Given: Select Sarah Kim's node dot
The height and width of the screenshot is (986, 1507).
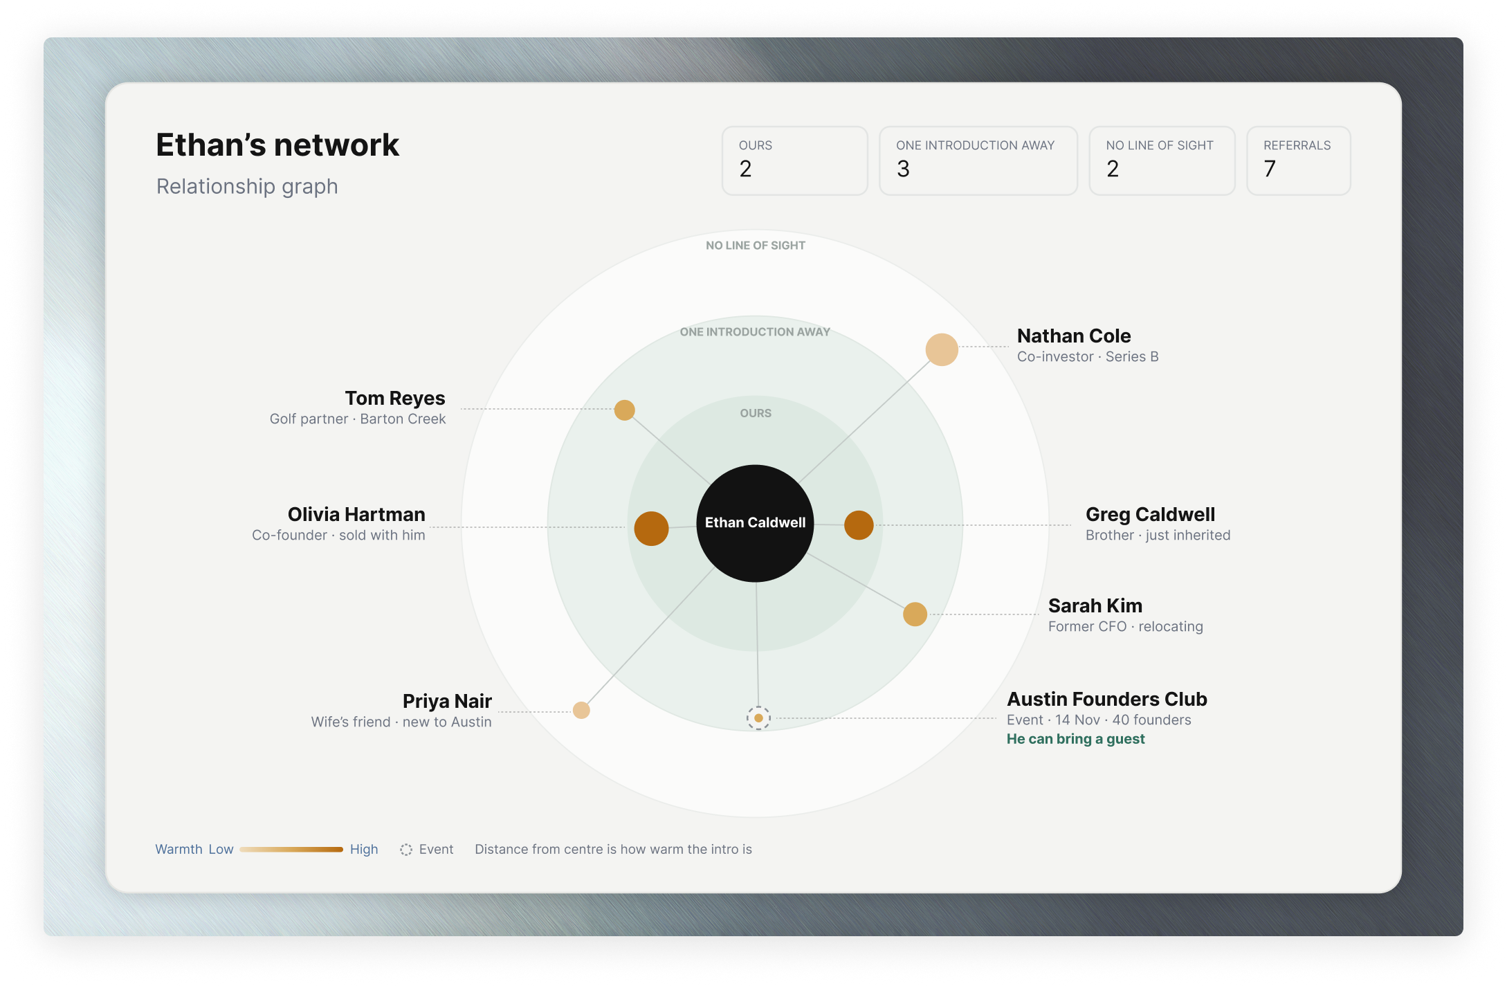Looking at the screenshot, I should 915,614.
